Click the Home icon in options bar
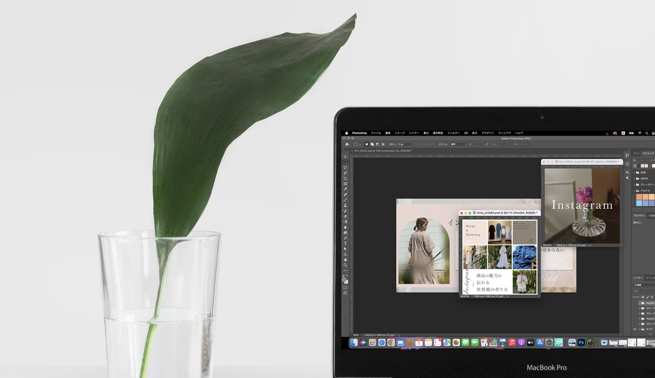 pyautogui.click(x=347, y=144)
